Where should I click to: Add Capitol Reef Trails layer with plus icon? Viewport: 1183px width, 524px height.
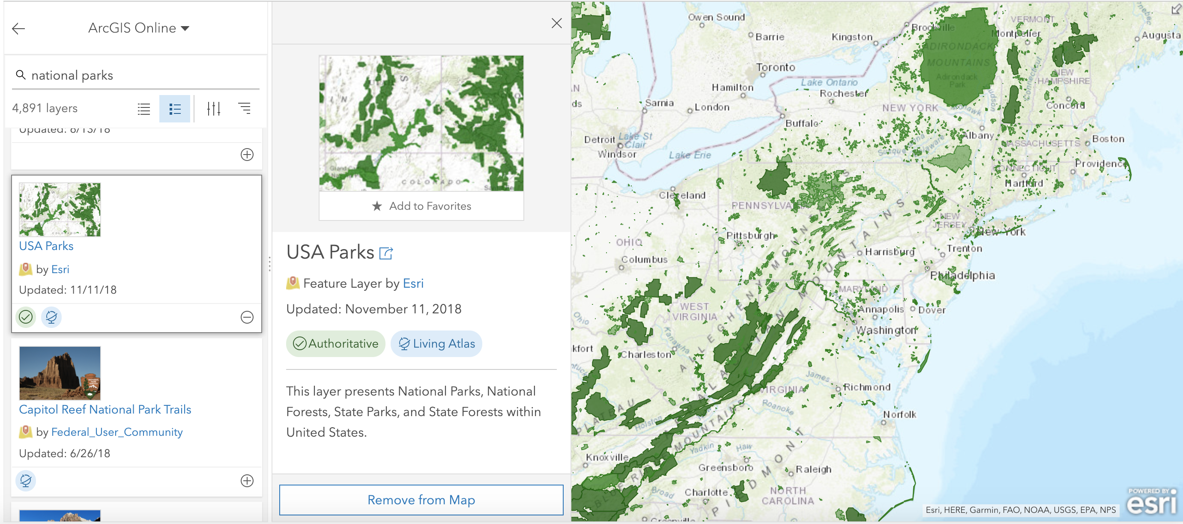(247, 480)
